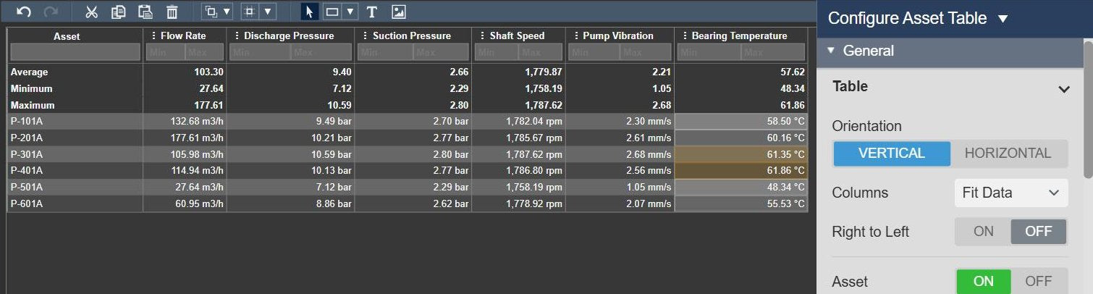Viewport: 1093px width, 294px height.
Task: Click the 1.05 mm/s cell
Action: 620,187
